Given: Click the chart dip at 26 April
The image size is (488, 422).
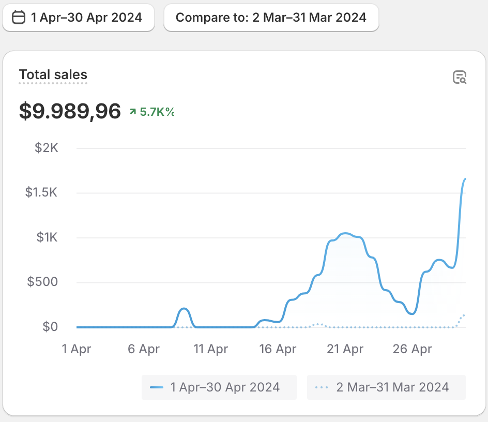Looking at the screenshot, I should pyautogui.click(x=411, y=313).
